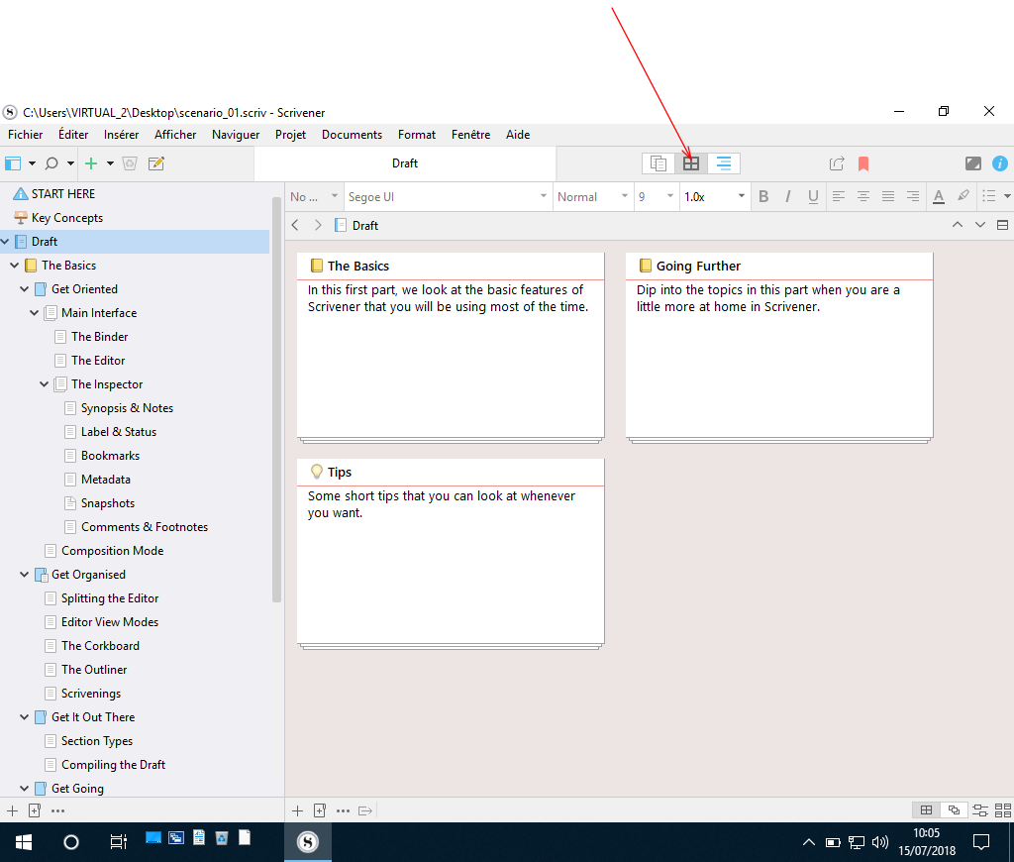
Task: Collapse The Inspector tree item
Action: 44,384
